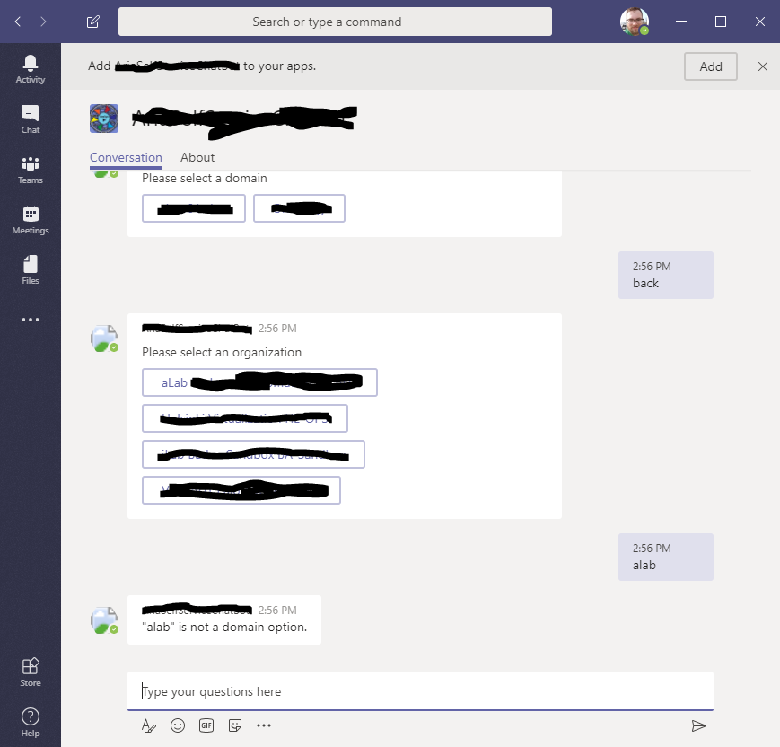This screenshot has width=780, height=747.
Task: Open the sticker picker
Action: [235, 725]
